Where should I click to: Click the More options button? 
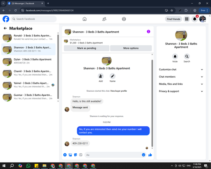[x=131, y=48]
